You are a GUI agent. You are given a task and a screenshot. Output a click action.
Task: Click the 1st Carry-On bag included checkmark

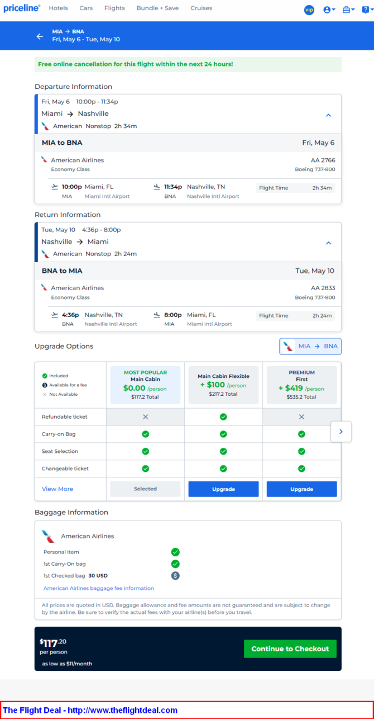pos(175,564)
